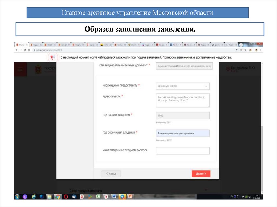Image resolution: width=277 pixels, height=207 pixels.
Task: Open Excel from taskbar
Action: (x=98, y=196)
